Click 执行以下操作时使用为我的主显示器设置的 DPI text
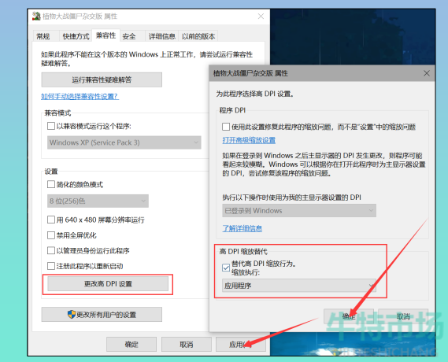The height and width of the screenshot is (362, 448). coord(292,198)
